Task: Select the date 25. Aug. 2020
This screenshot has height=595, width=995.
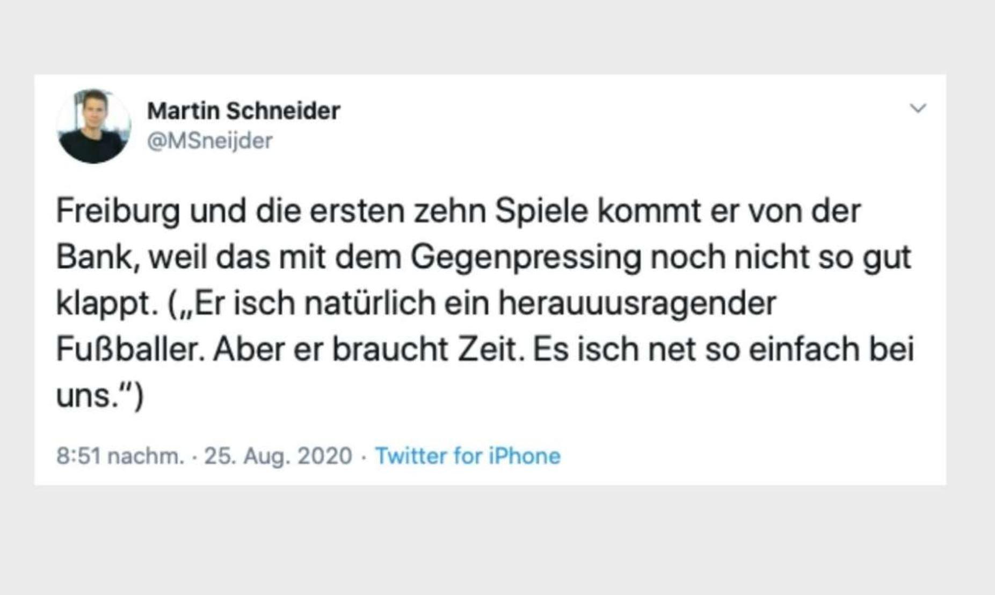Action: point(278,456)
